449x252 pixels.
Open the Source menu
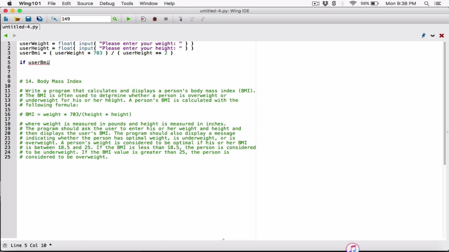click(x=85, y=3)
